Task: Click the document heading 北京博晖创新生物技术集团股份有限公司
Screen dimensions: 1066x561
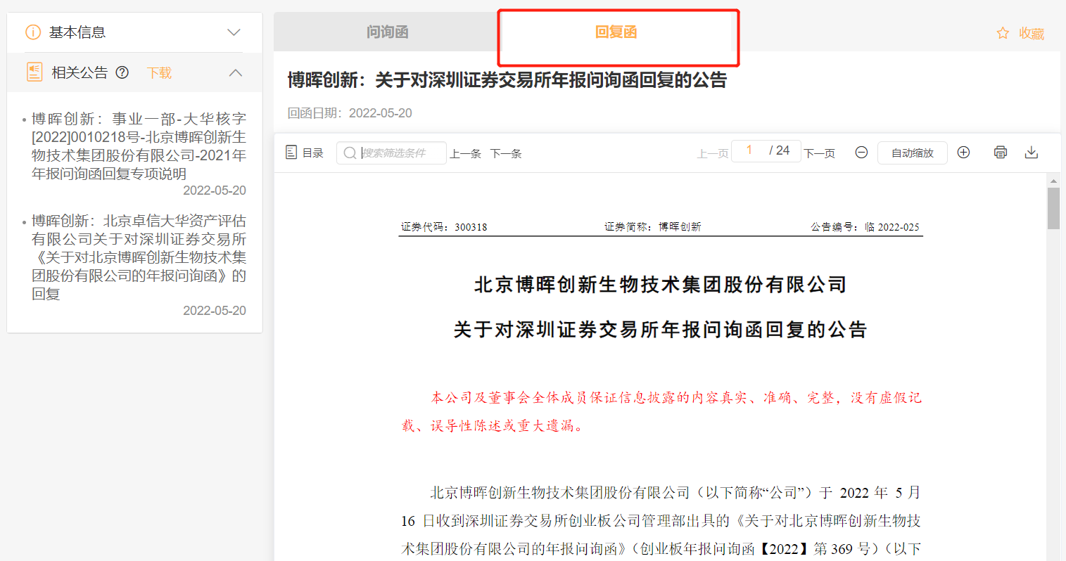Action: point(661,285)
